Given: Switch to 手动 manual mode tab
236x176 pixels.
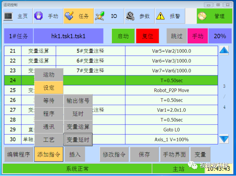Looking at the screenshot, I should [x=47, y=16].
